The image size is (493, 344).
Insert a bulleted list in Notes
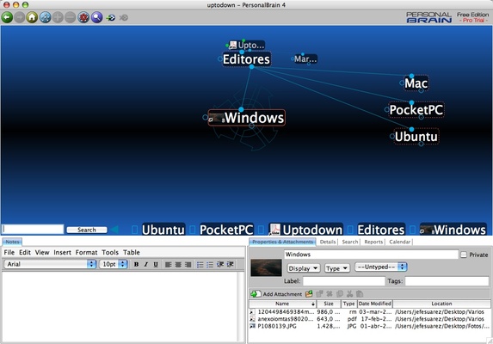coord(200,265)
